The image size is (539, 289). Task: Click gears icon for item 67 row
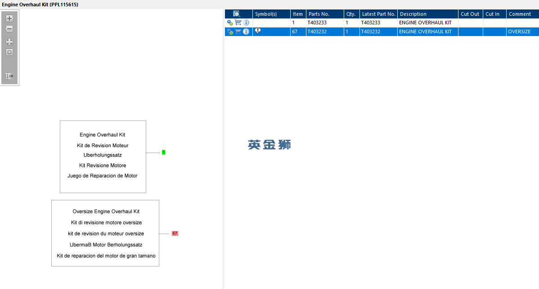(x=230, y=32)
